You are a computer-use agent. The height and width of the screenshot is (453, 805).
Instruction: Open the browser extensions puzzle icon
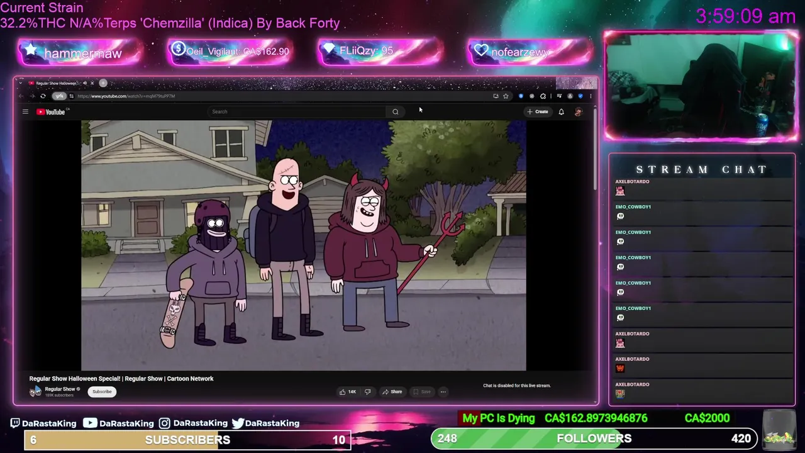(543, 96)
